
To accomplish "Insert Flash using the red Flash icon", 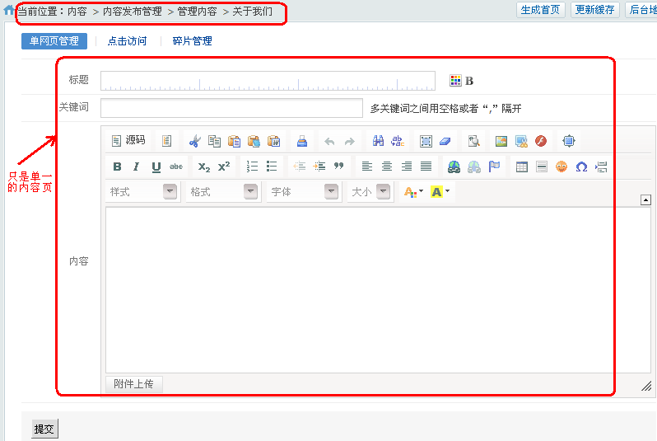I will click(541, 141).
